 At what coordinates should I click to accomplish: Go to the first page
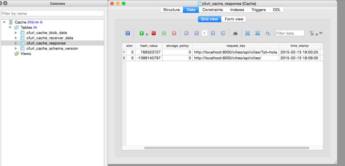pyautogui.click(x=186, y=33)
